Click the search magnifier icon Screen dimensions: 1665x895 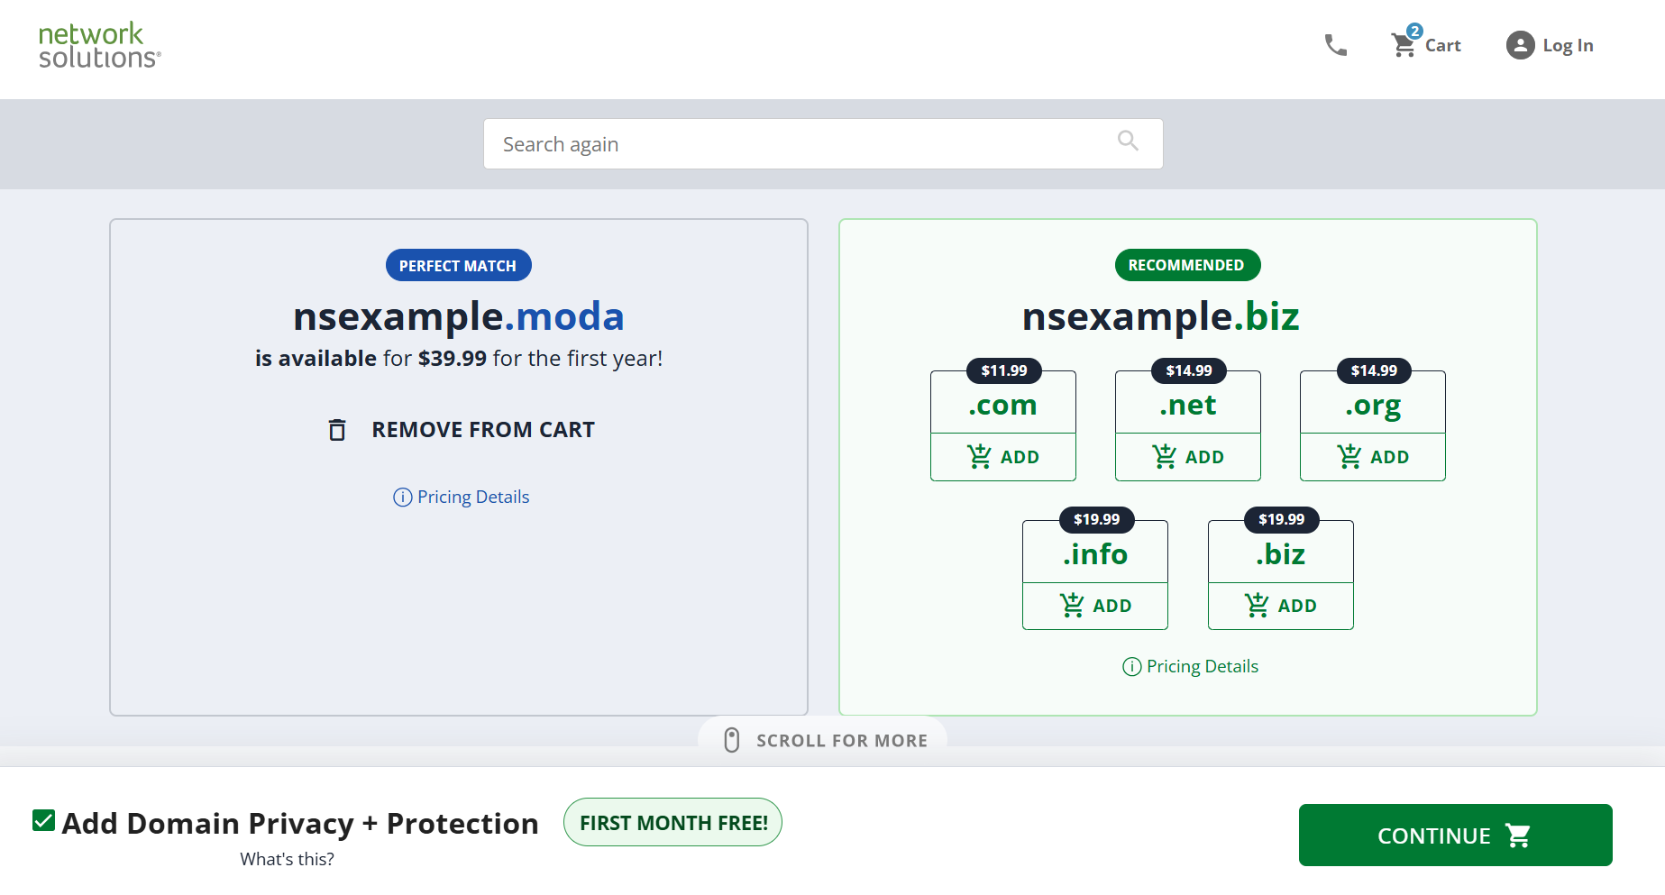1128,141
